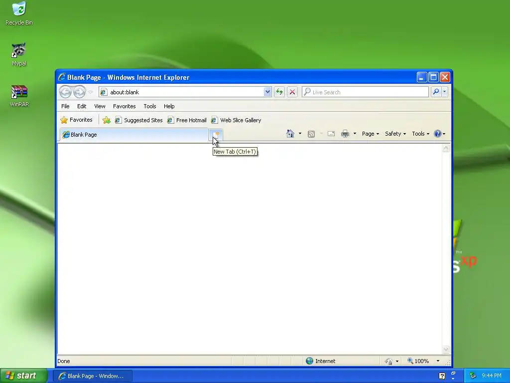Click the magnifier Search button
Screen dimensions: 510x383
click(436, 92)
